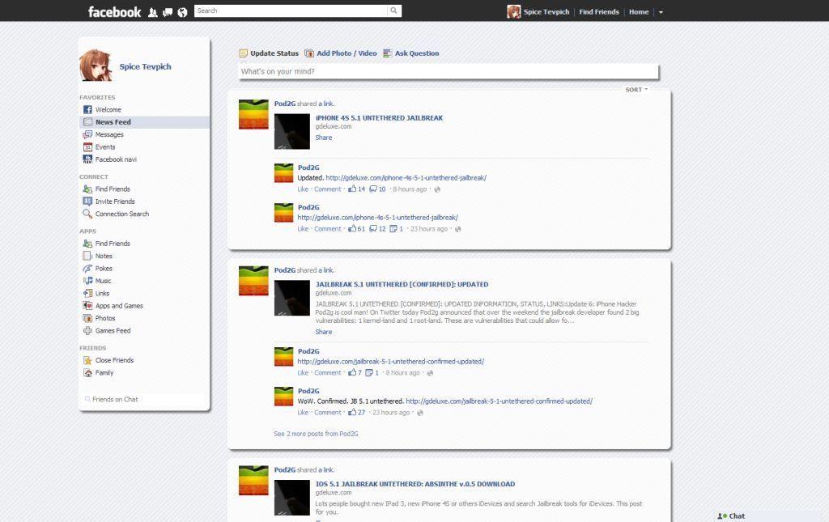Click the Events calendar icon
Screen dimensions: 829x522
click(x=87, y=146)
